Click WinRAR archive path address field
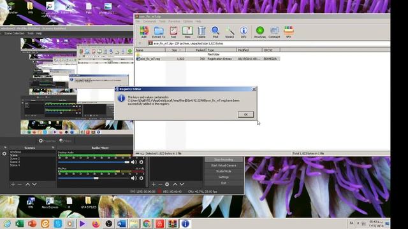This screenshot has height=229, width=408. coord(269,43)
